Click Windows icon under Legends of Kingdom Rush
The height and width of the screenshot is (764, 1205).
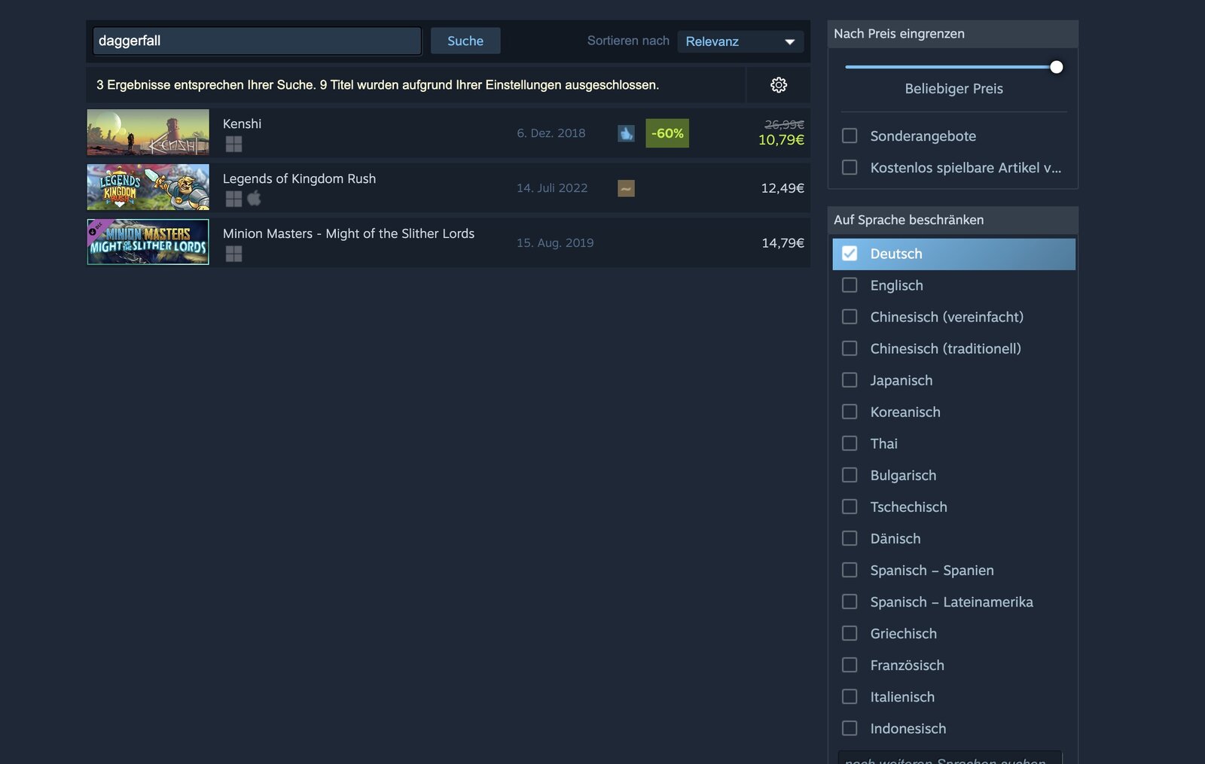[x=233, y=199]
